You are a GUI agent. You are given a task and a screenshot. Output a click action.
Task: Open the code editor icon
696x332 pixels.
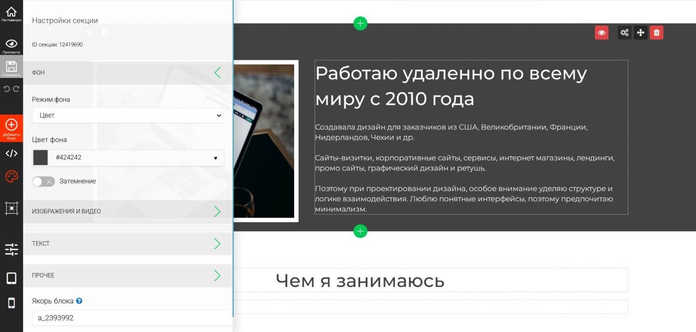(x=11, y=153)
